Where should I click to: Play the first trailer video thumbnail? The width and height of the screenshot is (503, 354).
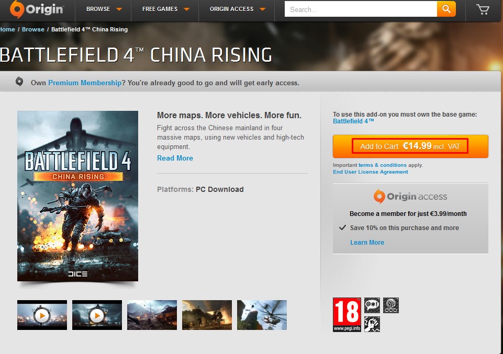(x=42, y=315)
